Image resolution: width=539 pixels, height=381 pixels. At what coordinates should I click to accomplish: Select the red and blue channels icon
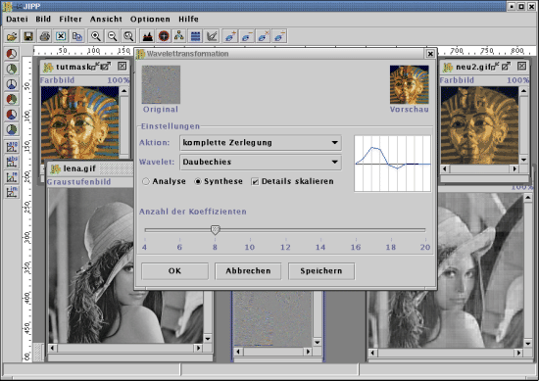(12, 115)
